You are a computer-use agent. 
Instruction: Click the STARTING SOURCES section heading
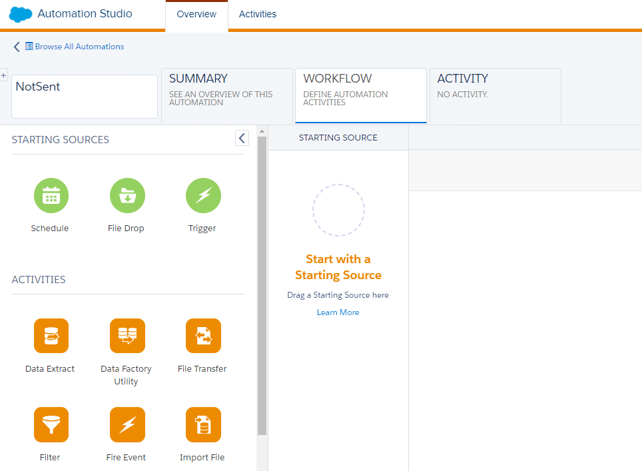coord(60,140)
